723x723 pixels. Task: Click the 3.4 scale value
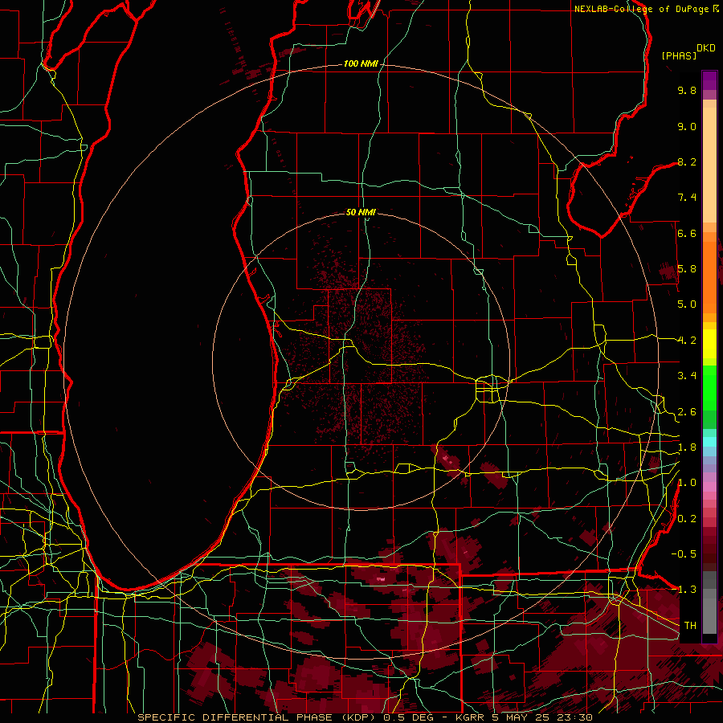pyautogui.click(x=687, y=376)
